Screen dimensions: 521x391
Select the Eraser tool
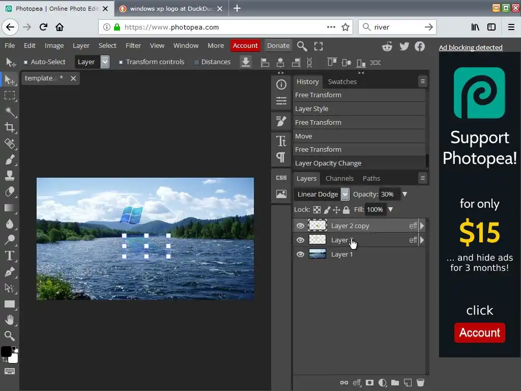(9, 192)
